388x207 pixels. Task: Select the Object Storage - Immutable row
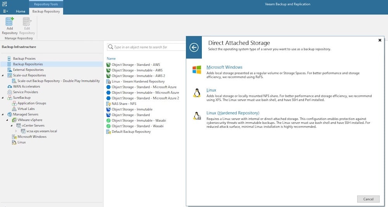coord(132,109)
